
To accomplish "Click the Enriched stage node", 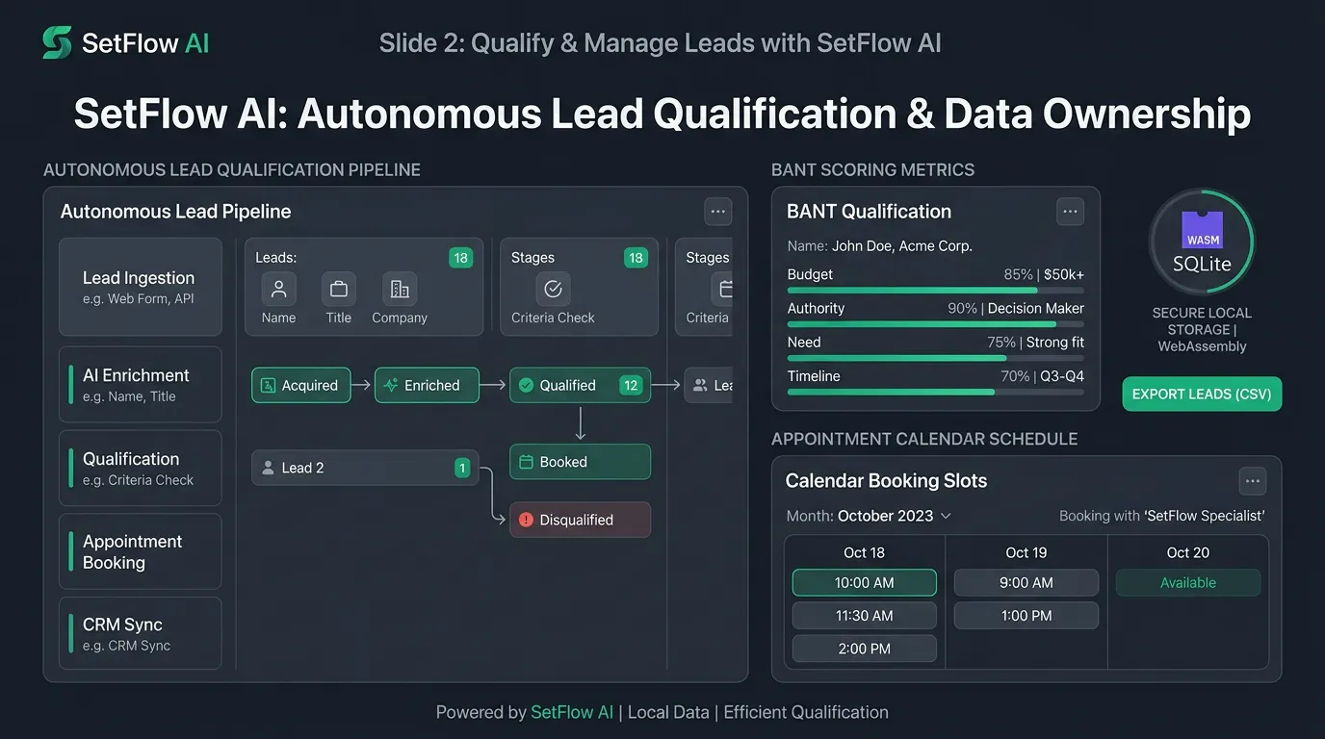I will (x=427, y=385).
